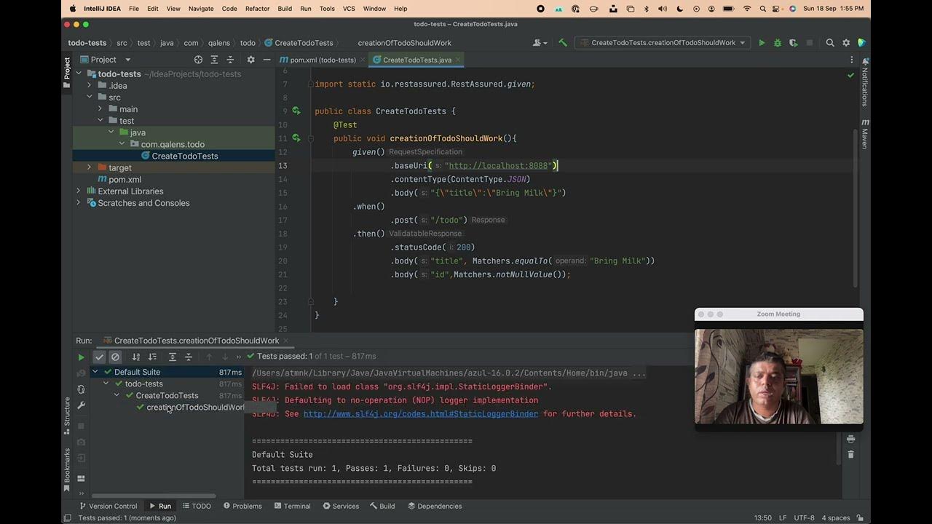Viewport: 932px width, 524px height.
Task: Run the selected configuration with green play icon
Action: pos(762,43)
